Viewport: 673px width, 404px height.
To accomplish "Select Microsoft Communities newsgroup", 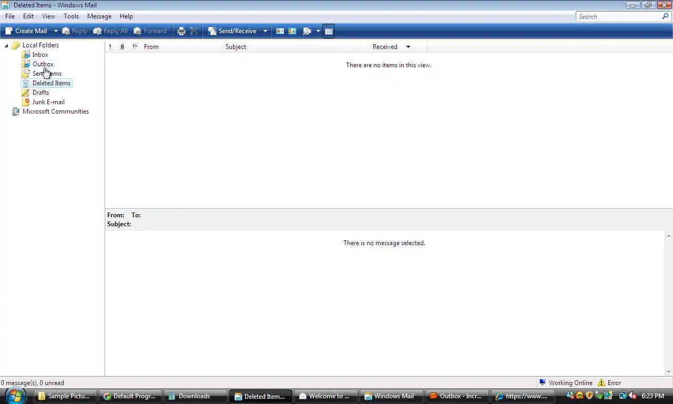I will 55,112.
